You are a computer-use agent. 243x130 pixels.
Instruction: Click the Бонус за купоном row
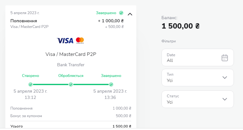coord(71,116)
